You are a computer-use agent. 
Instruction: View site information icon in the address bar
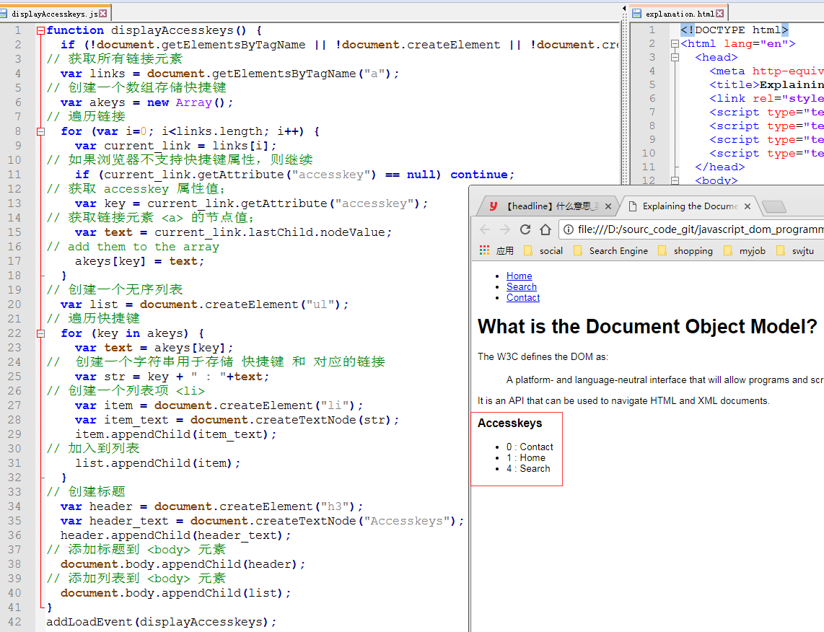tap(569, 229)
